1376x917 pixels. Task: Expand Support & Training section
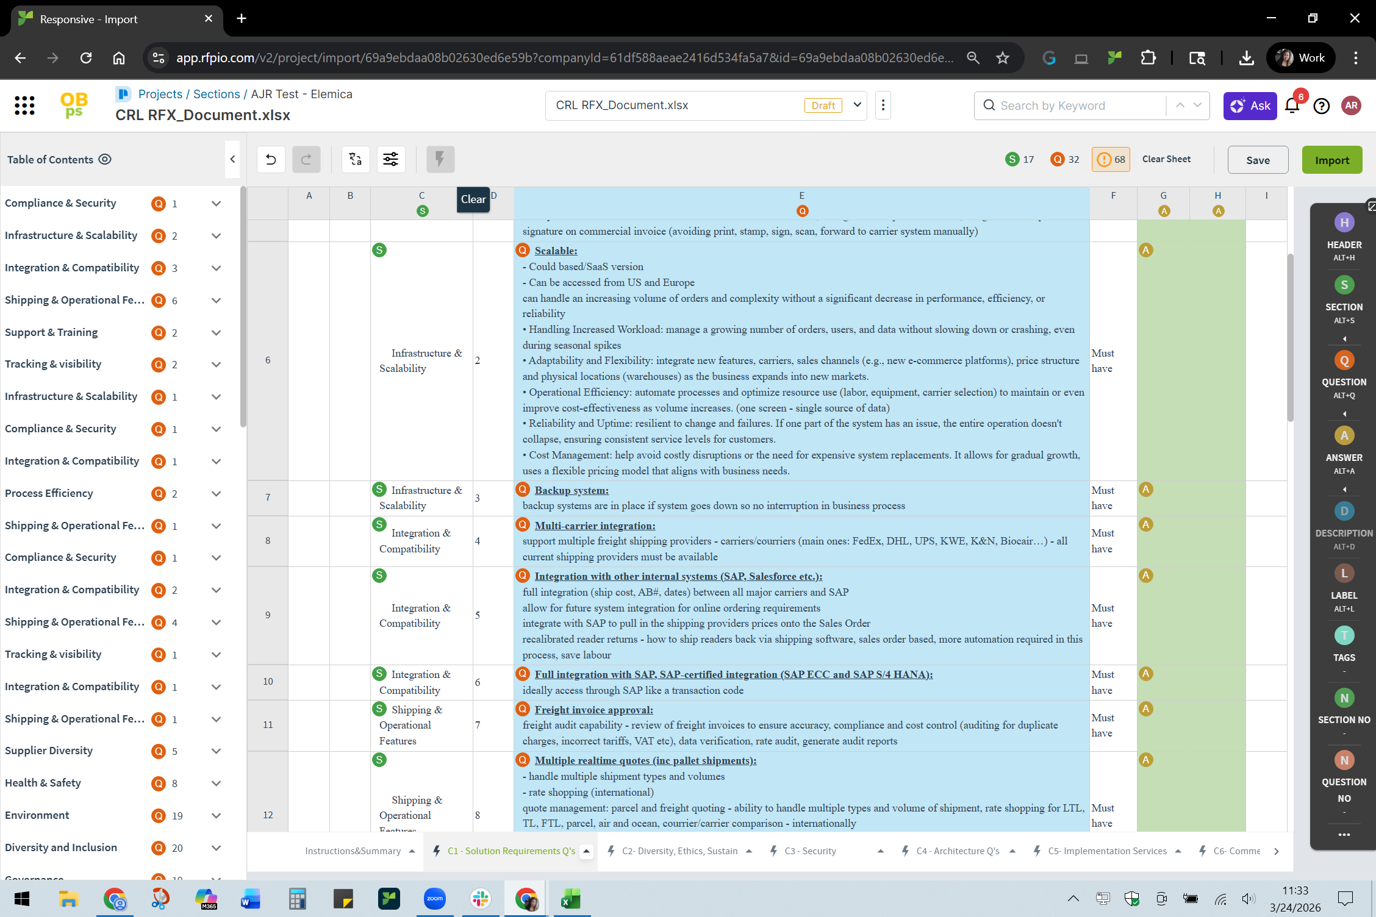(x=216, y=333)
